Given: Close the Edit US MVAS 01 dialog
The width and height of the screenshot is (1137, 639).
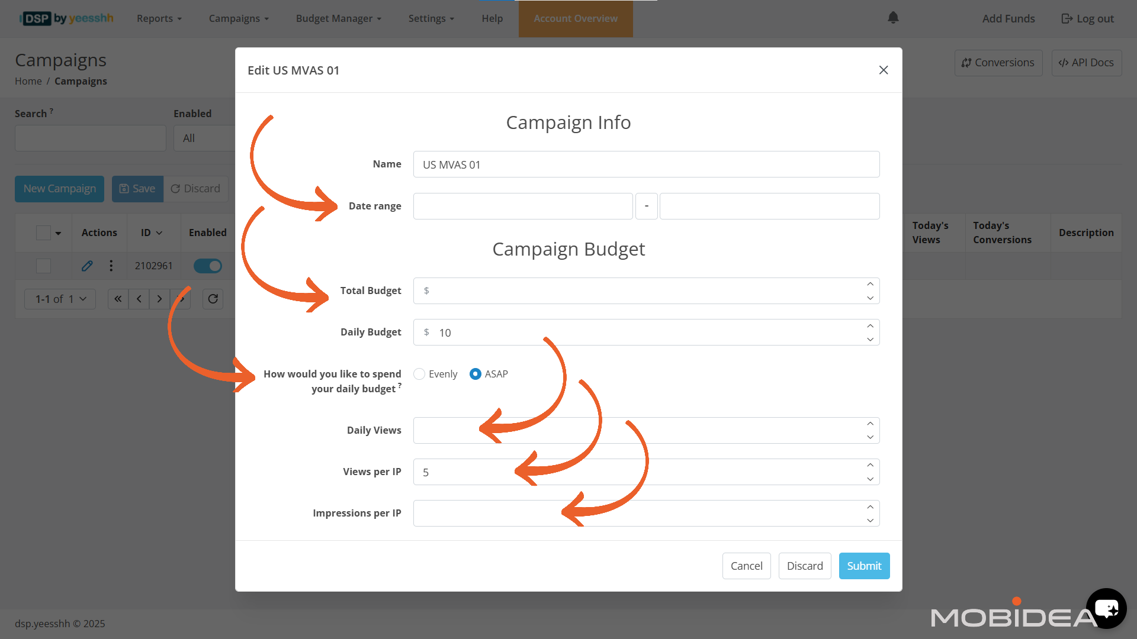Looking at the screenshot, I should tap(884, 70).
